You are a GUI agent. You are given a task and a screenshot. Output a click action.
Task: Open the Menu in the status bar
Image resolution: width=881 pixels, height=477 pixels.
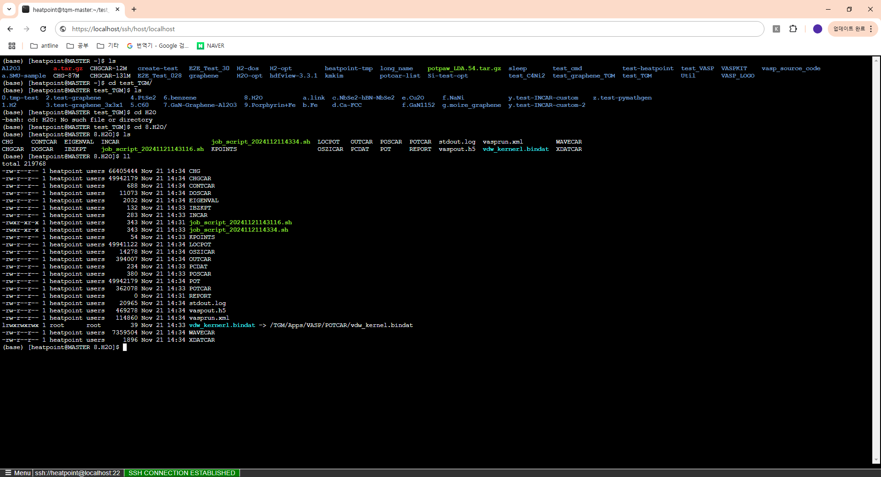point(17,473)
